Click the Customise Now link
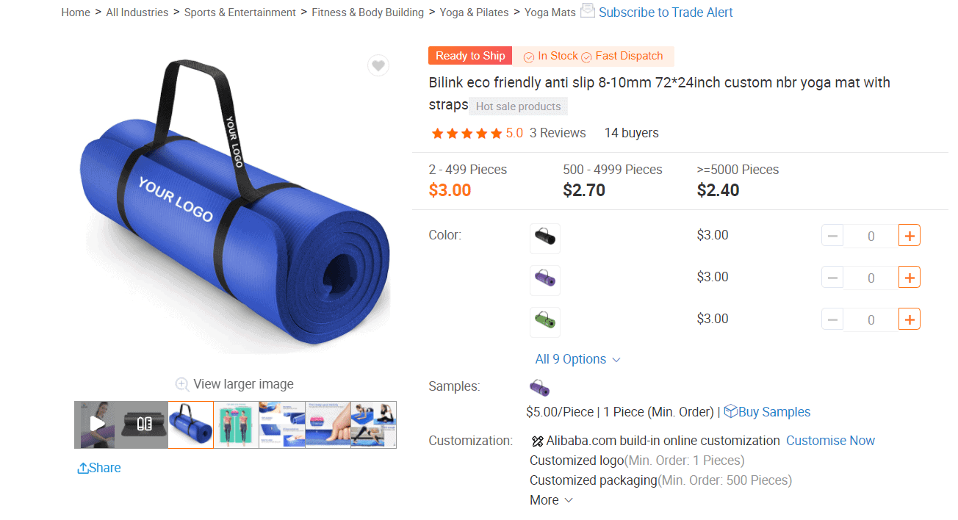 click(830, 440)
